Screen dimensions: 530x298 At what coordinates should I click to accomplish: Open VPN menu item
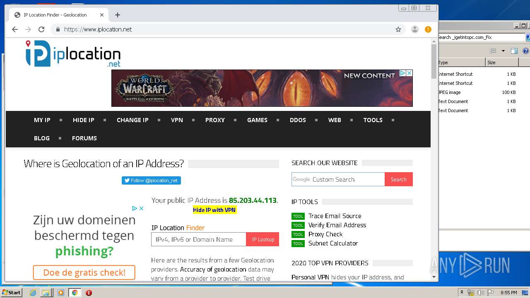tap(177, 120)
